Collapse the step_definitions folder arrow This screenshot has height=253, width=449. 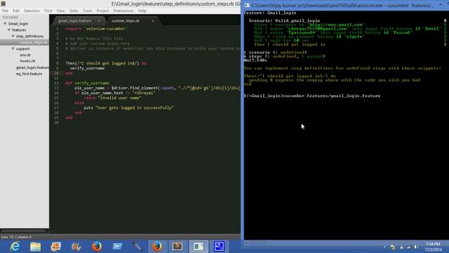pyautogui.click(x=13, y=37)
